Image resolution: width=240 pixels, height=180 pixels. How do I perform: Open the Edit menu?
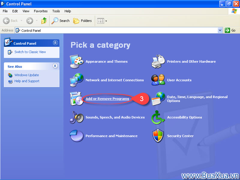click(15, 11)
